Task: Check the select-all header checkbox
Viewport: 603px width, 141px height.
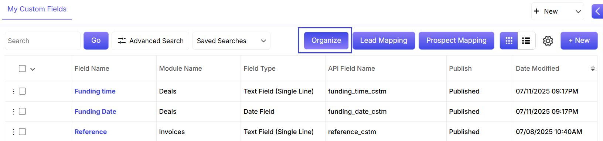Action: click(x=23, y=68)
